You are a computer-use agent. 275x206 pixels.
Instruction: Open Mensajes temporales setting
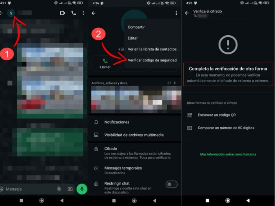pyautogui.click(x=135, y=170)
